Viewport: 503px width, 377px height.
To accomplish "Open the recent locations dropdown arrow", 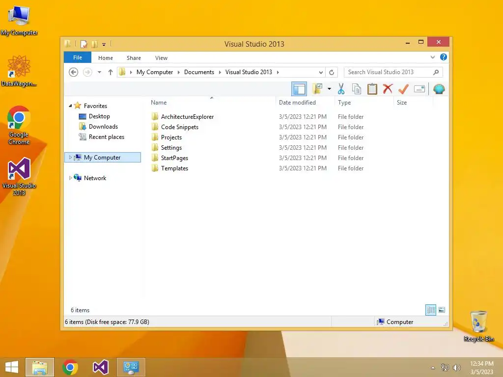I will [99, 72].
